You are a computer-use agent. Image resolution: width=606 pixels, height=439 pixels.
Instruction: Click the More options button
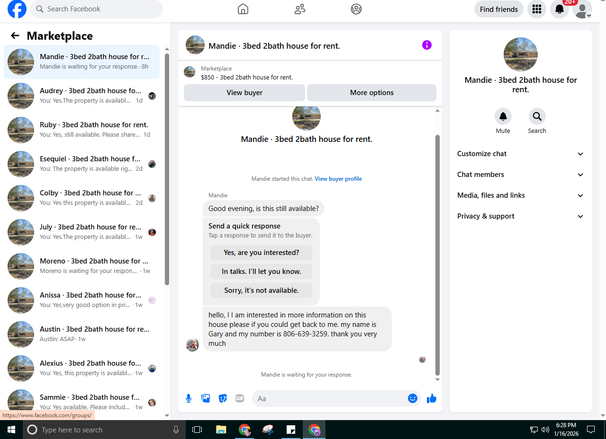coord(372,93)
